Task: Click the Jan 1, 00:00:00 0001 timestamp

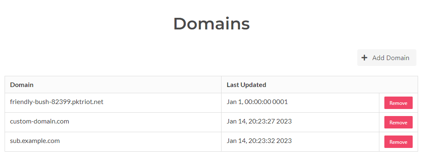Action: 257,102
